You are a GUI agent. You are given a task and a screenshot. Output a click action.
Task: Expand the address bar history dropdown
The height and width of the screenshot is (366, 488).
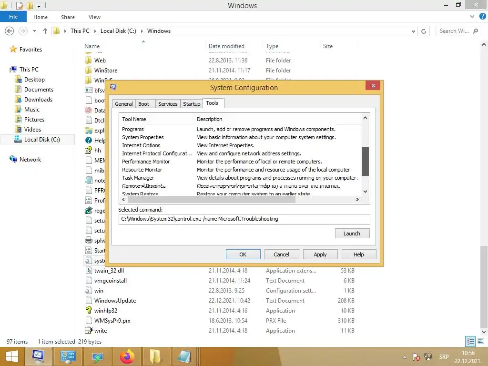tap(413, 31)
